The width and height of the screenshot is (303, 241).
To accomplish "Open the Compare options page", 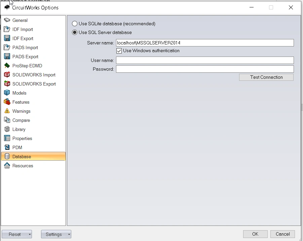I will [x=33, y=120].
